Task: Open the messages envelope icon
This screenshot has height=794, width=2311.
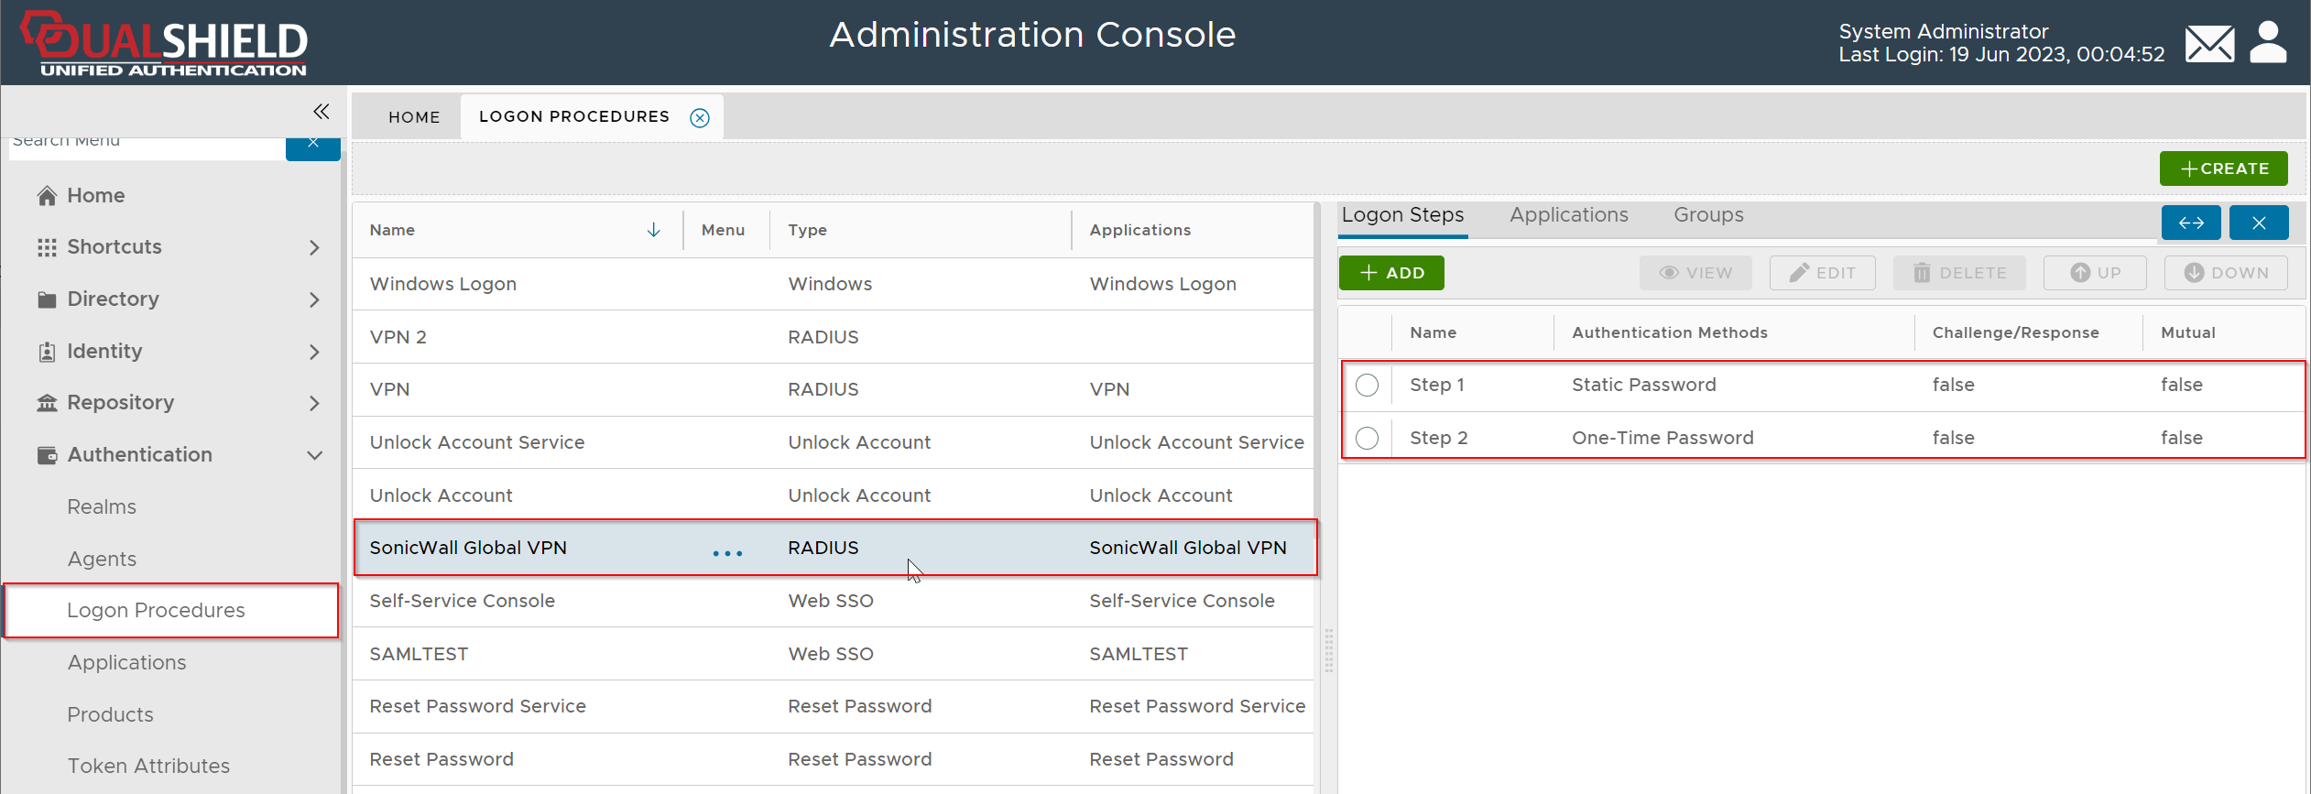Action: (2209, 43)
